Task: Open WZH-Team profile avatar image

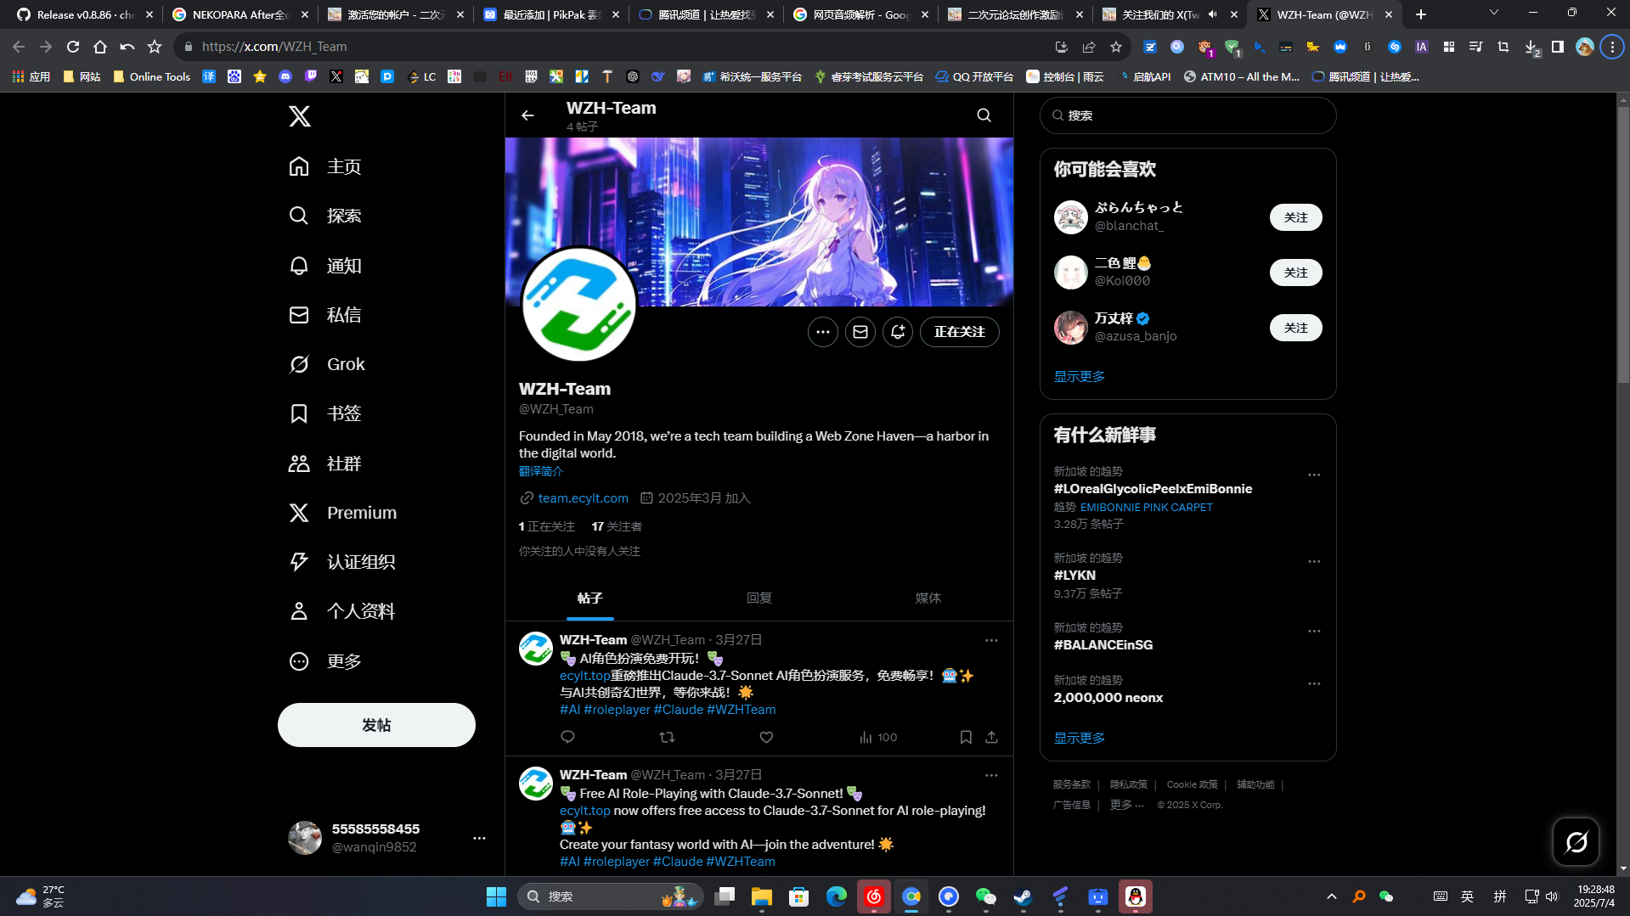Action: [579, 305]
